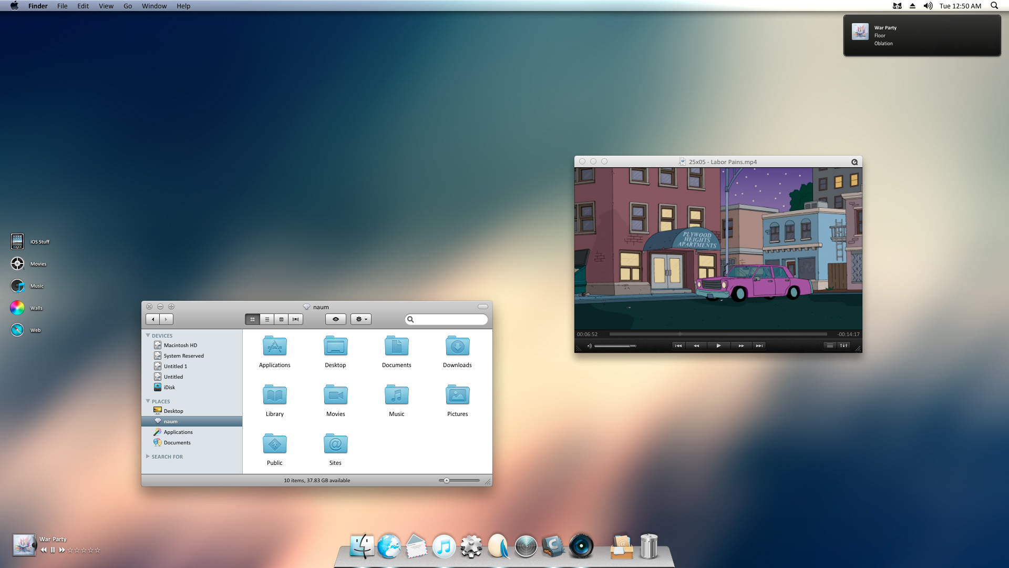Launch the globe browser icon in Dock
The image size is (1009, 568).
click(389, 546)
